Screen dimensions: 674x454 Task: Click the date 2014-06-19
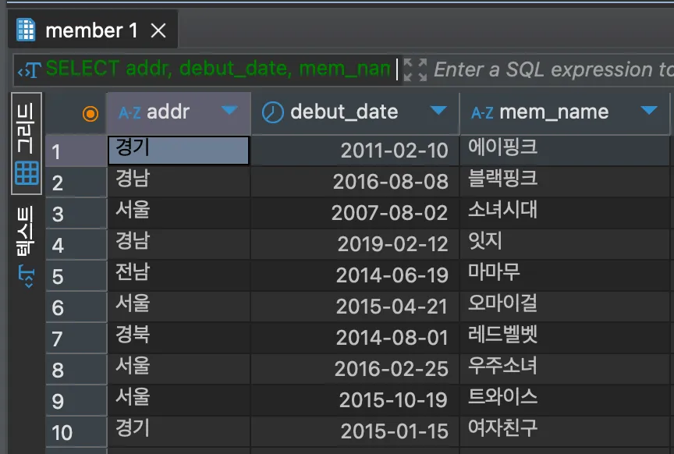(392, 275)
